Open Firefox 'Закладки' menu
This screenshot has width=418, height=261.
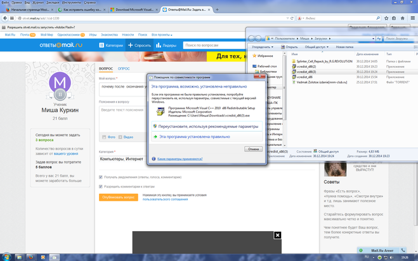(53, 3)
